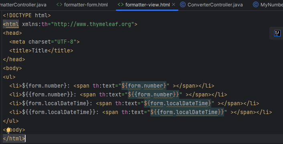The height and width of the screenshot is (144, 283).
Task: Click the closing </head> tag
Action: click(14, 60)
